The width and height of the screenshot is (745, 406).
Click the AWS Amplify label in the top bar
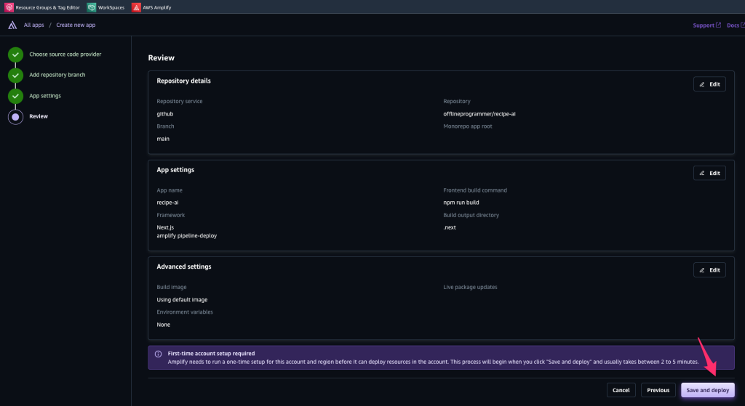point(157,7)
